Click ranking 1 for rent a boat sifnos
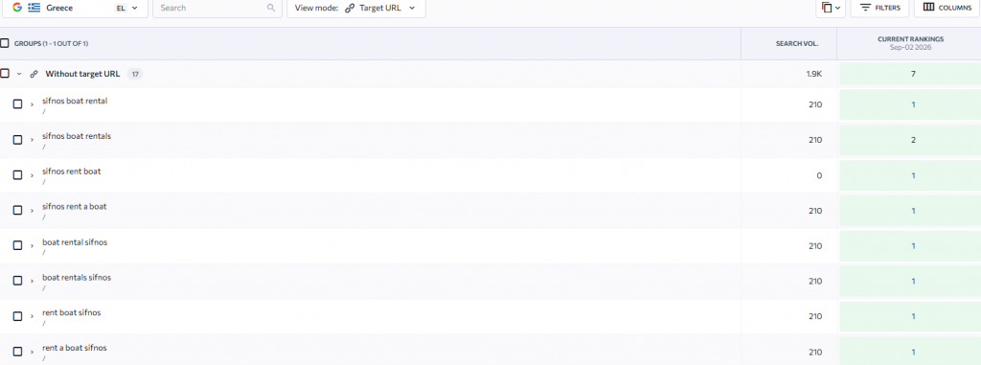Screen dimensions: 981x365 (913, 352)
